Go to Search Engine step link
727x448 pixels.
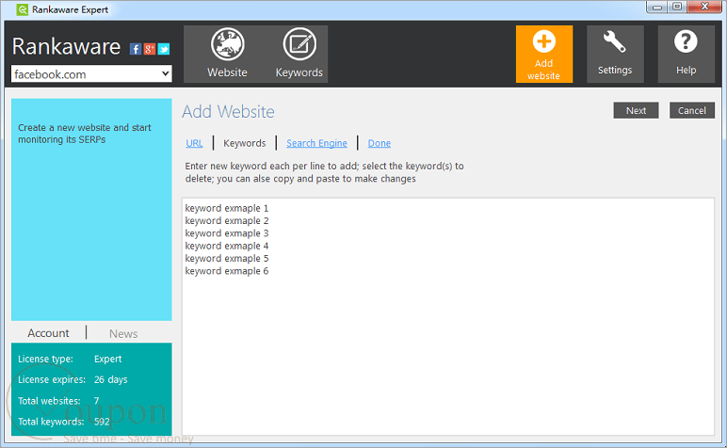(x=316, y=143)
